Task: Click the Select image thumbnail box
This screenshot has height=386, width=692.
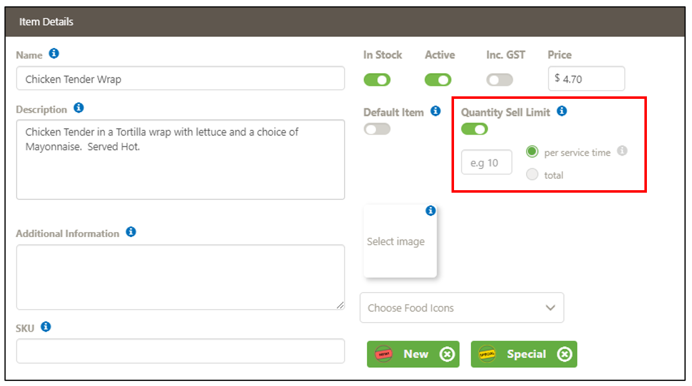Action: point(400,242)
